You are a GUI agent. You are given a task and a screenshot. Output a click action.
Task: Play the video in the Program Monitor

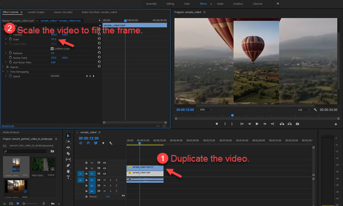(x=257, y=124)
